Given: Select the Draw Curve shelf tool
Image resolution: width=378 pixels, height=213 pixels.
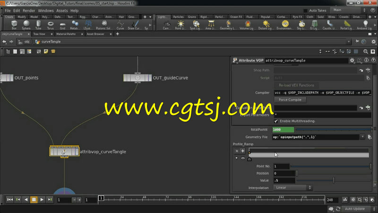Looking at the screenshot, I should click(x=134, y=25).
